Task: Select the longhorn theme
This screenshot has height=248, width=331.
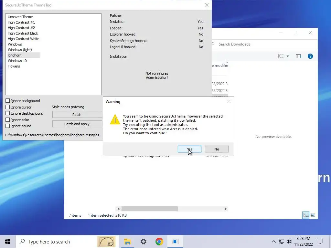Action: pos(24,55)
